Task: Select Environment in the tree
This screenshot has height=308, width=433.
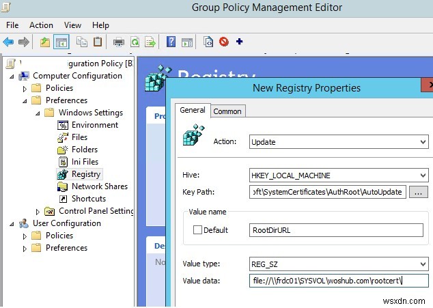Action: (x=95, y=125)
